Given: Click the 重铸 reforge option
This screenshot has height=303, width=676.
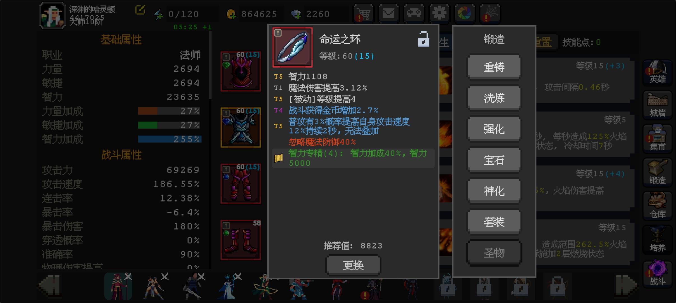Looking at the screenshot, I should pos(494,67).
